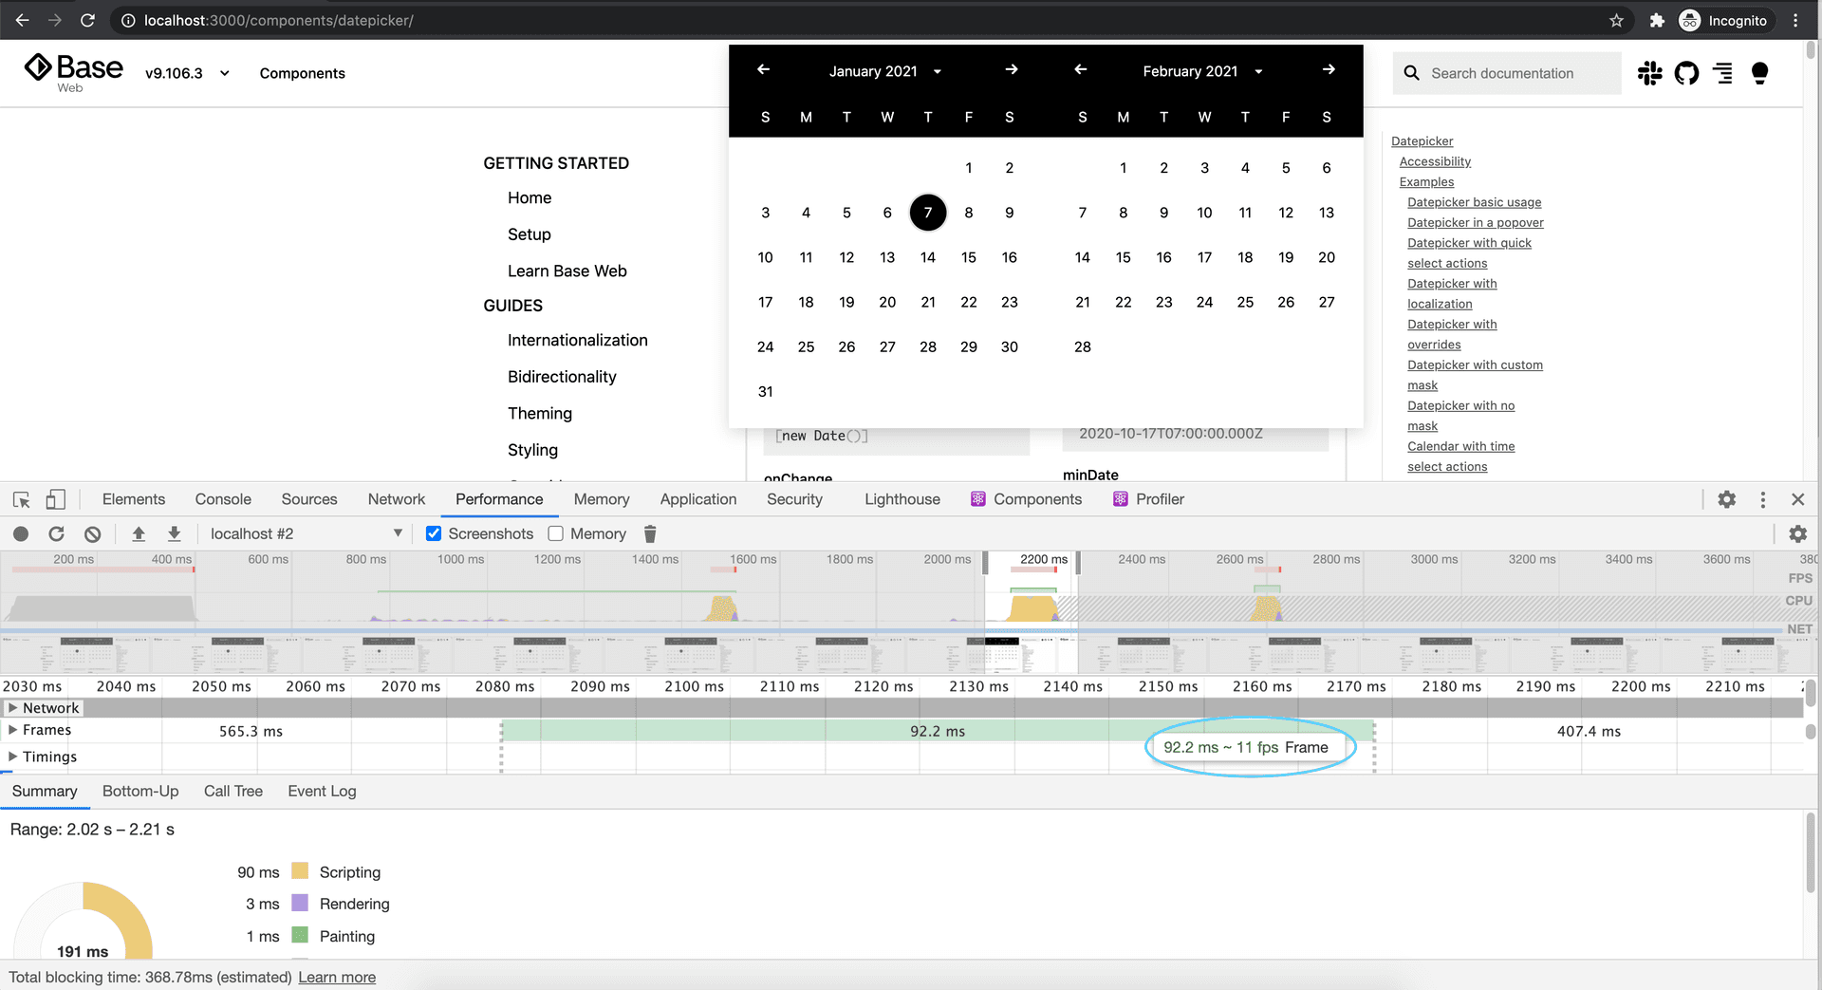This screenshot has width=1822, height=990.
Task: Switch to the Console tab
Action: (x=223, y=499)
